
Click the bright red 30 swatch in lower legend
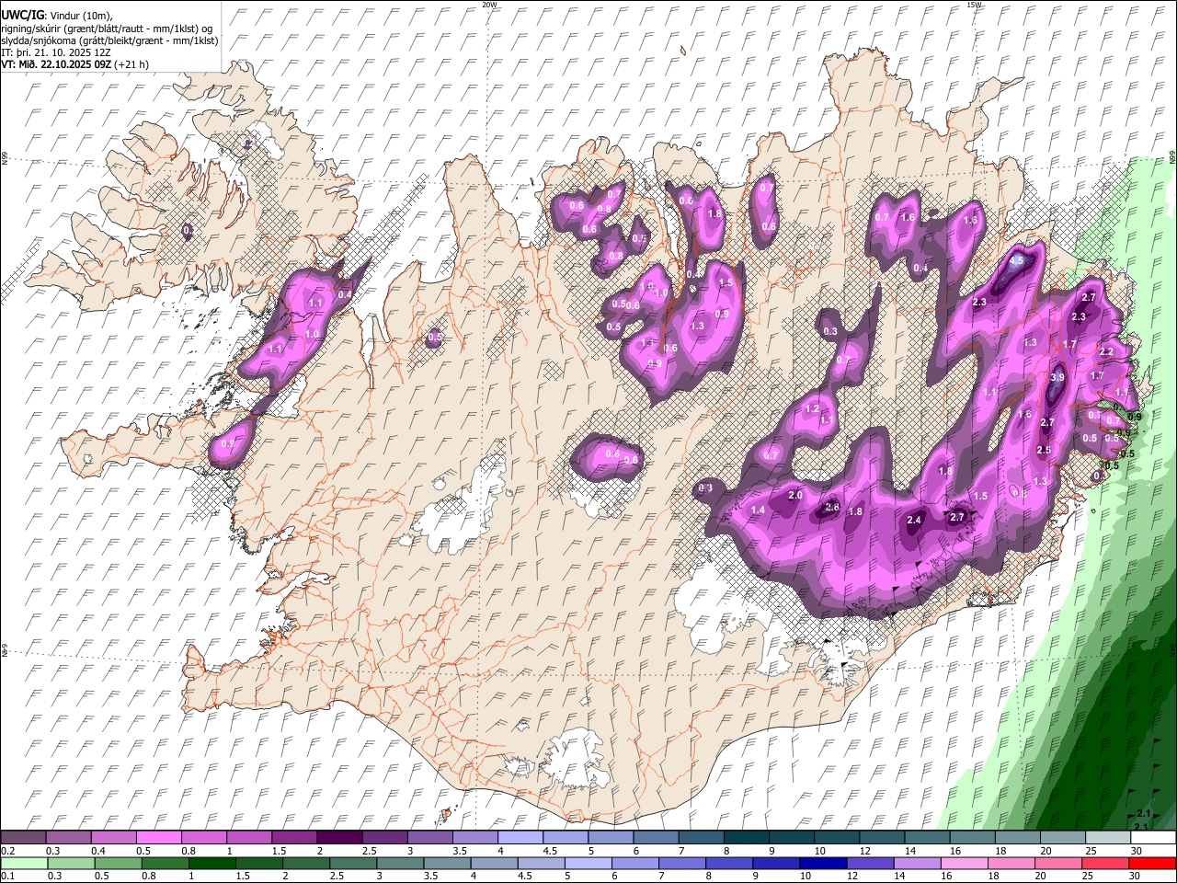tap(1152, 864)
